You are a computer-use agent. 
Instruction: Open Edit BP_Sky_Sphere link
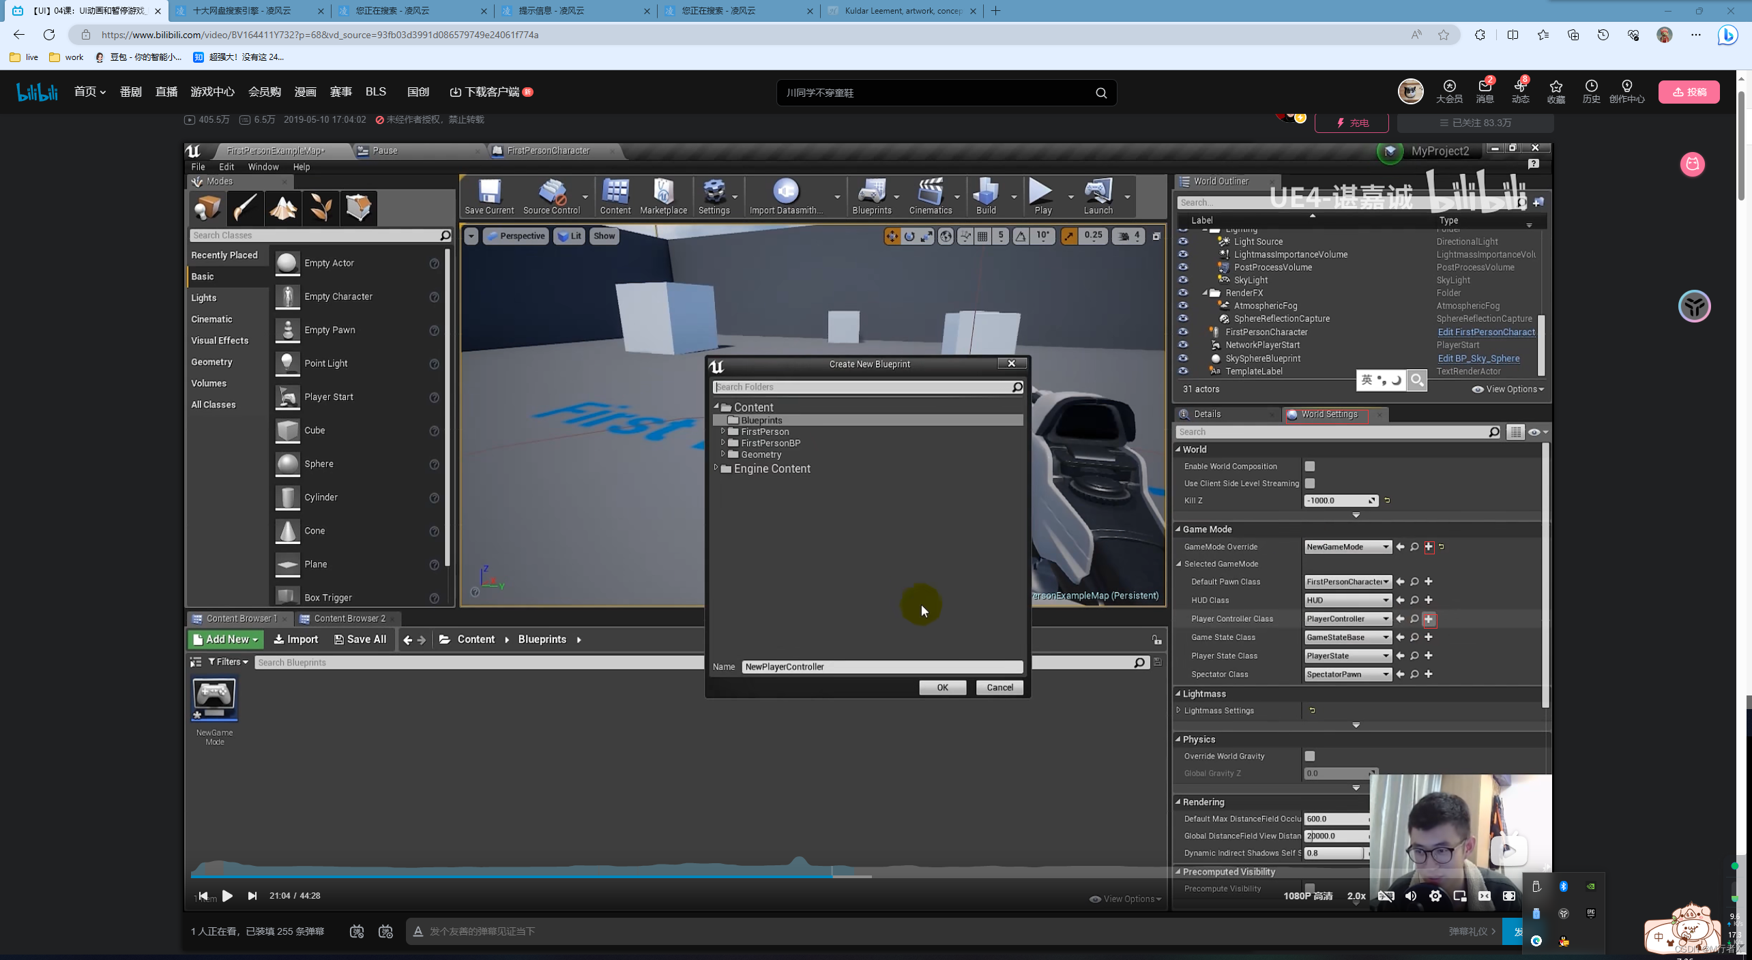point(1478,359)
